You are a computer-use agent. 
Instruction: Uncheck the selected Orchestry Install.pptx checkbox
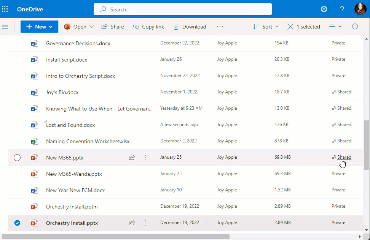point(17,223)
